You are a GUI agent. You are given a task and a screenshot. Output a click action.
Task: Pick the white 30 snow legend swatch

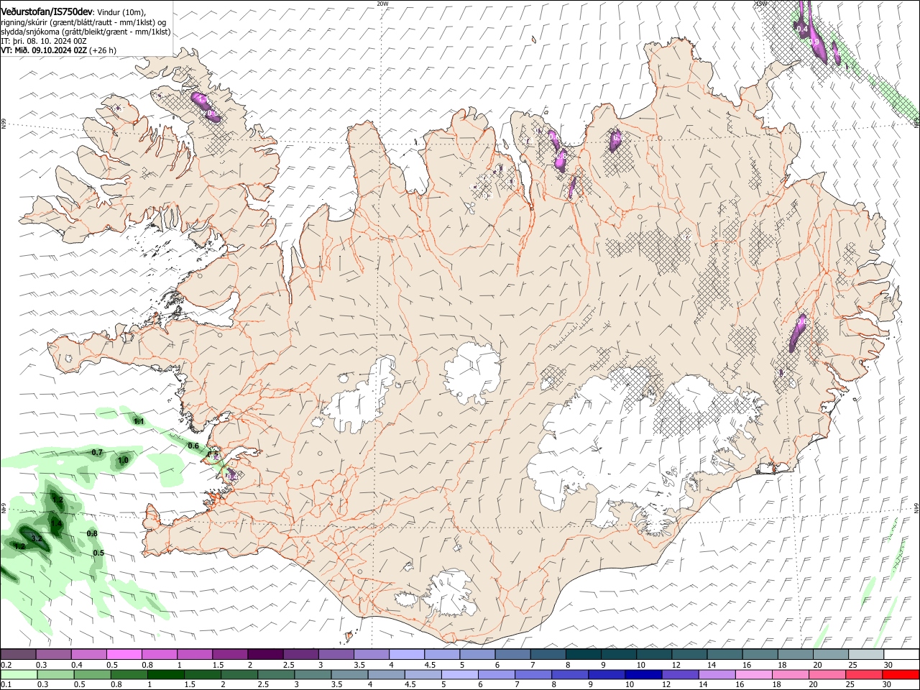click(x=901, y=655)
